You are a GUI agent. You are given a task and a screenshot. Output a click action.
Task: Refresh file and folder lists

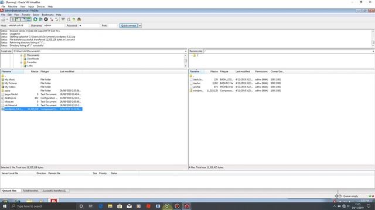(35, 19)
